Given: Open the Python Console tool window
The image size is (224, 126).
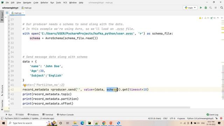Looking at the screenshot, I should pos(65,114).
